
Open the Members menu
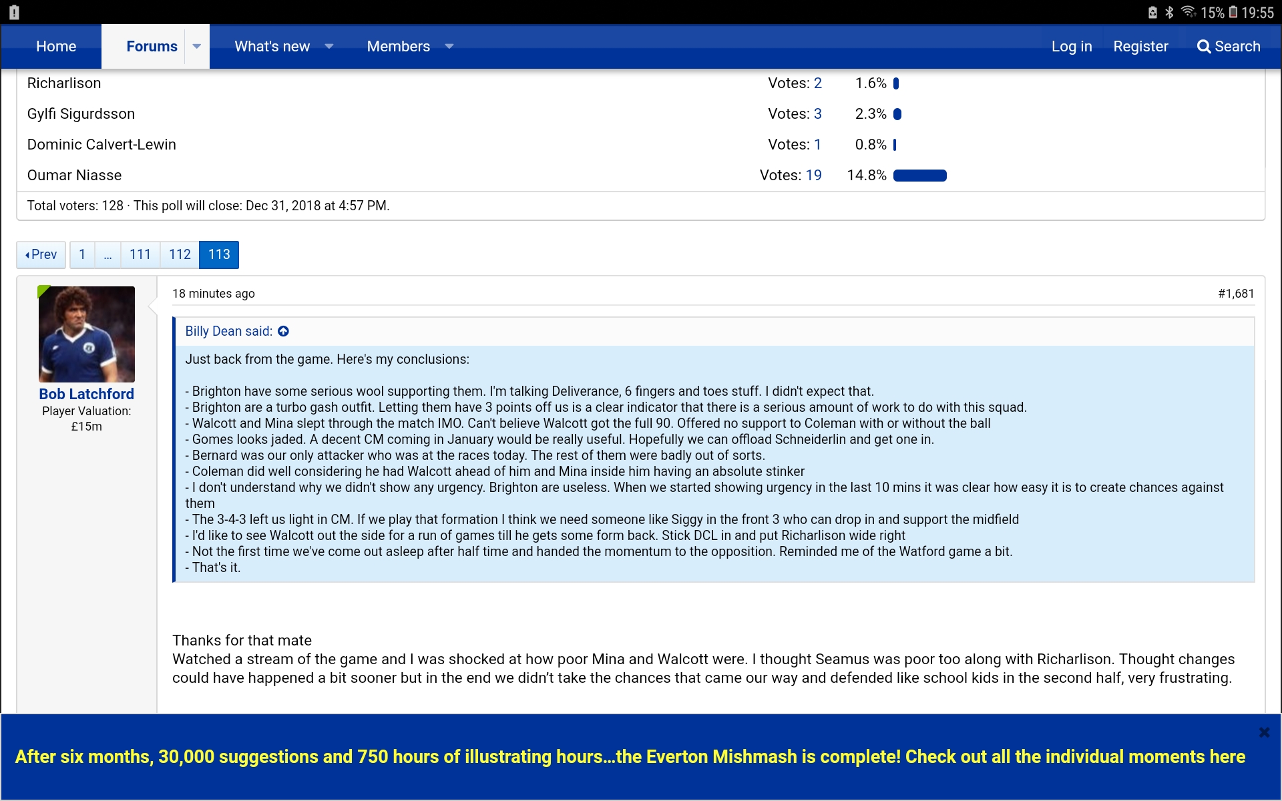tap(398, 46)
